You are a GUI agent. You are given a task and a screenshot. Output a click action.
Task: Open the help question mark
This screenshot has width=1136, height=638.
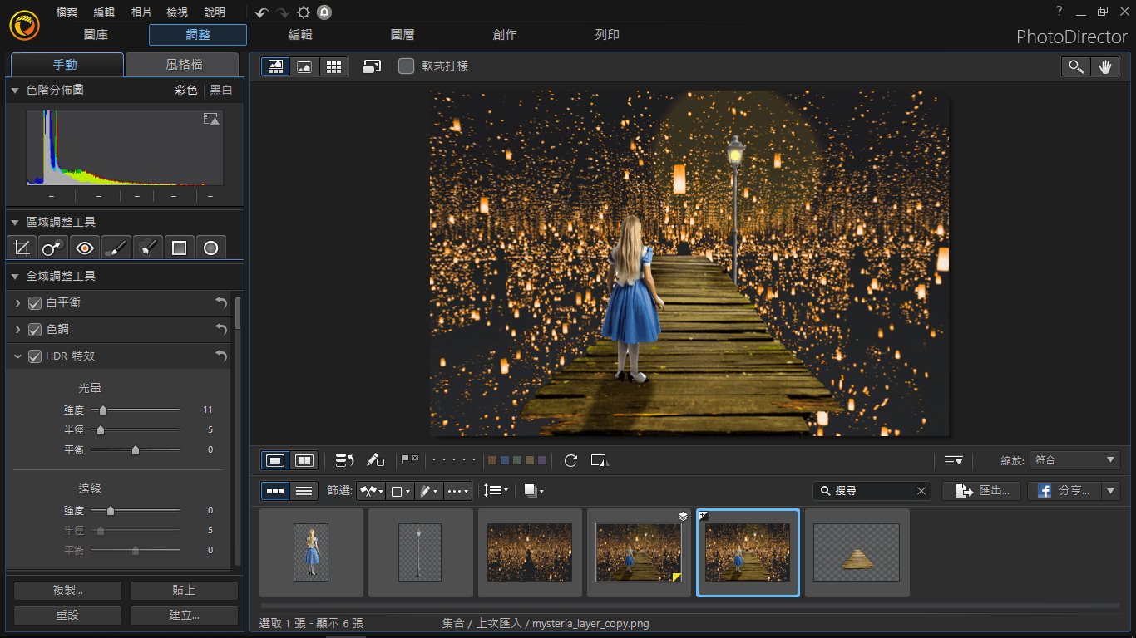[x=1059, y=11]
